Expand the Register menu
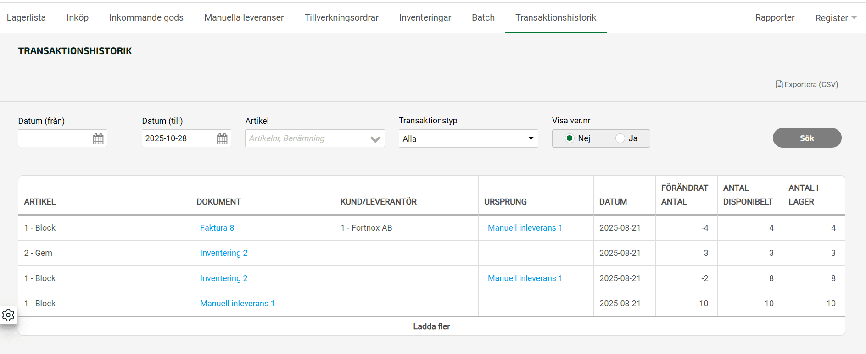866x354 pixels. coord(835,18)
